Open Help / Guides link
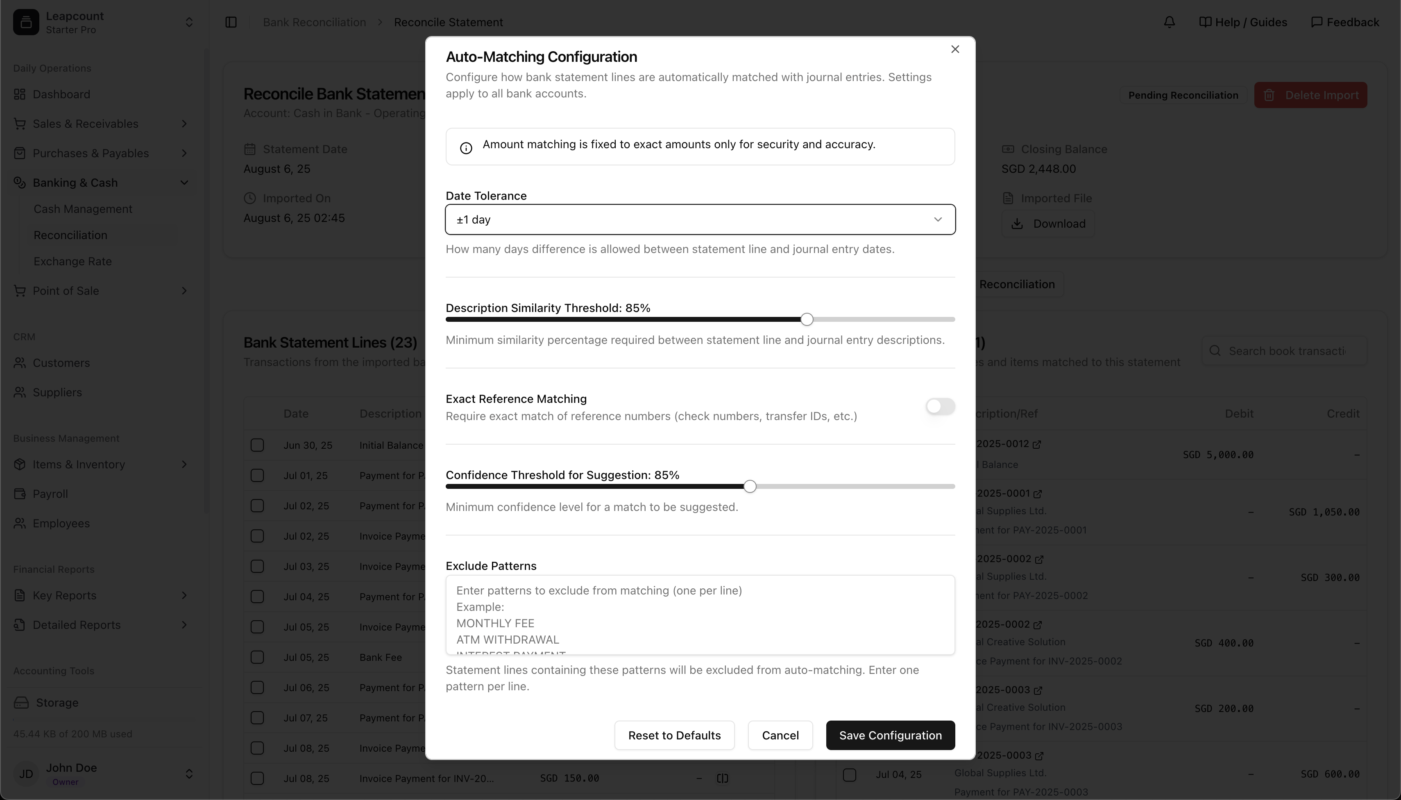 click(x=1243, y=22)
